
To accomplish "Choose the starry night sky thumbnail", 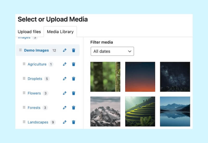I will (x=175, y=77).
